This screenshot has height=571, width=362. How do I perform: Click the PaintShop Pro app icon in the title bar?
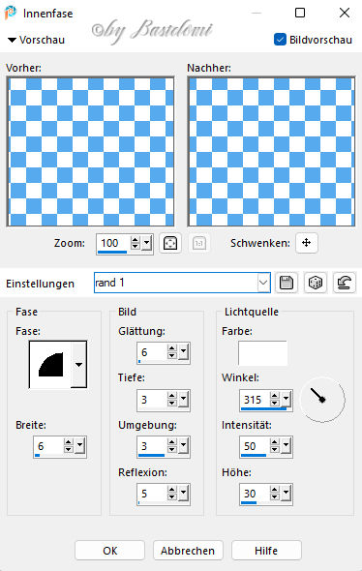(x=11, y=14)
